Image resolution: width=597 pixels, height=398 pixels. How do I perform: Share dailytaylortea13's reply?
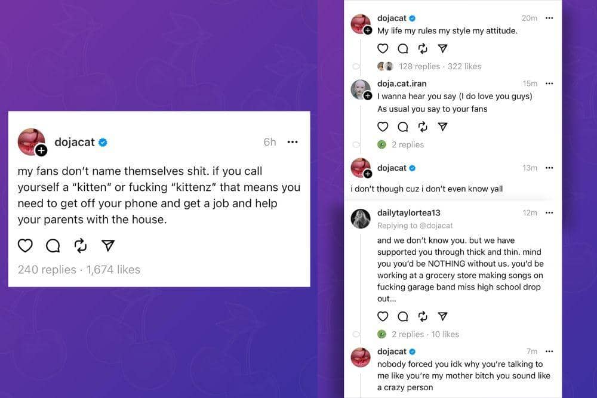[x=442, y=316]
